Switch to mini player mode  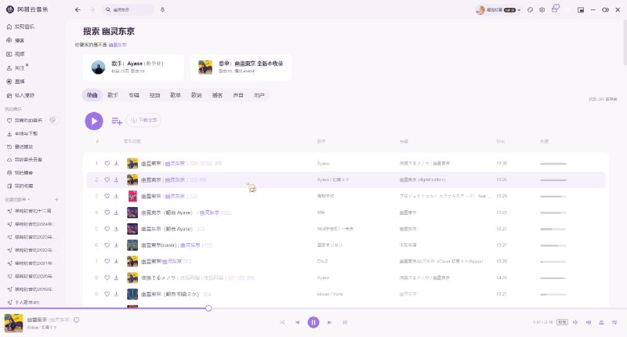(x=580, y=9)
